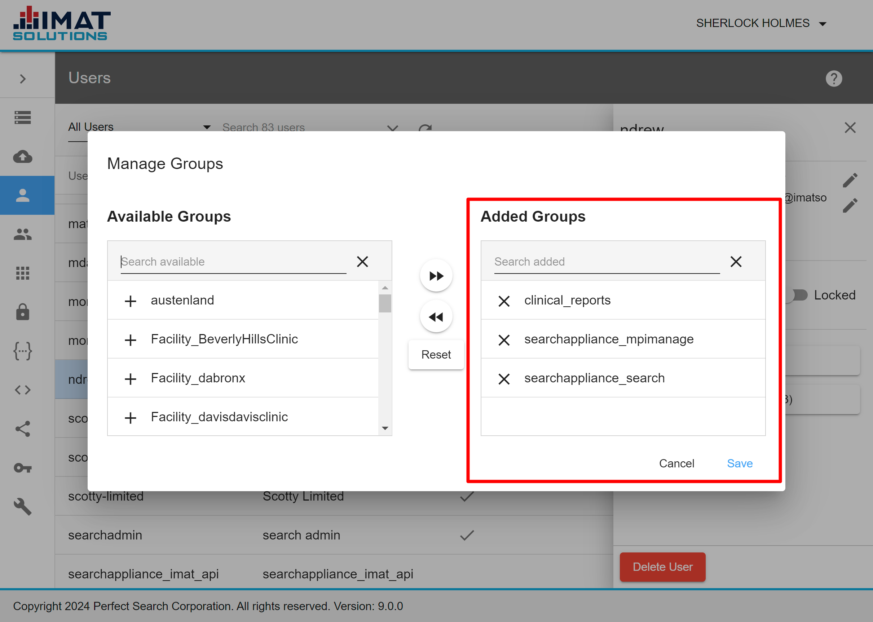Click the lower pencil edit icon
This screenshot has width=873, height=622.
tap(850, 205)
